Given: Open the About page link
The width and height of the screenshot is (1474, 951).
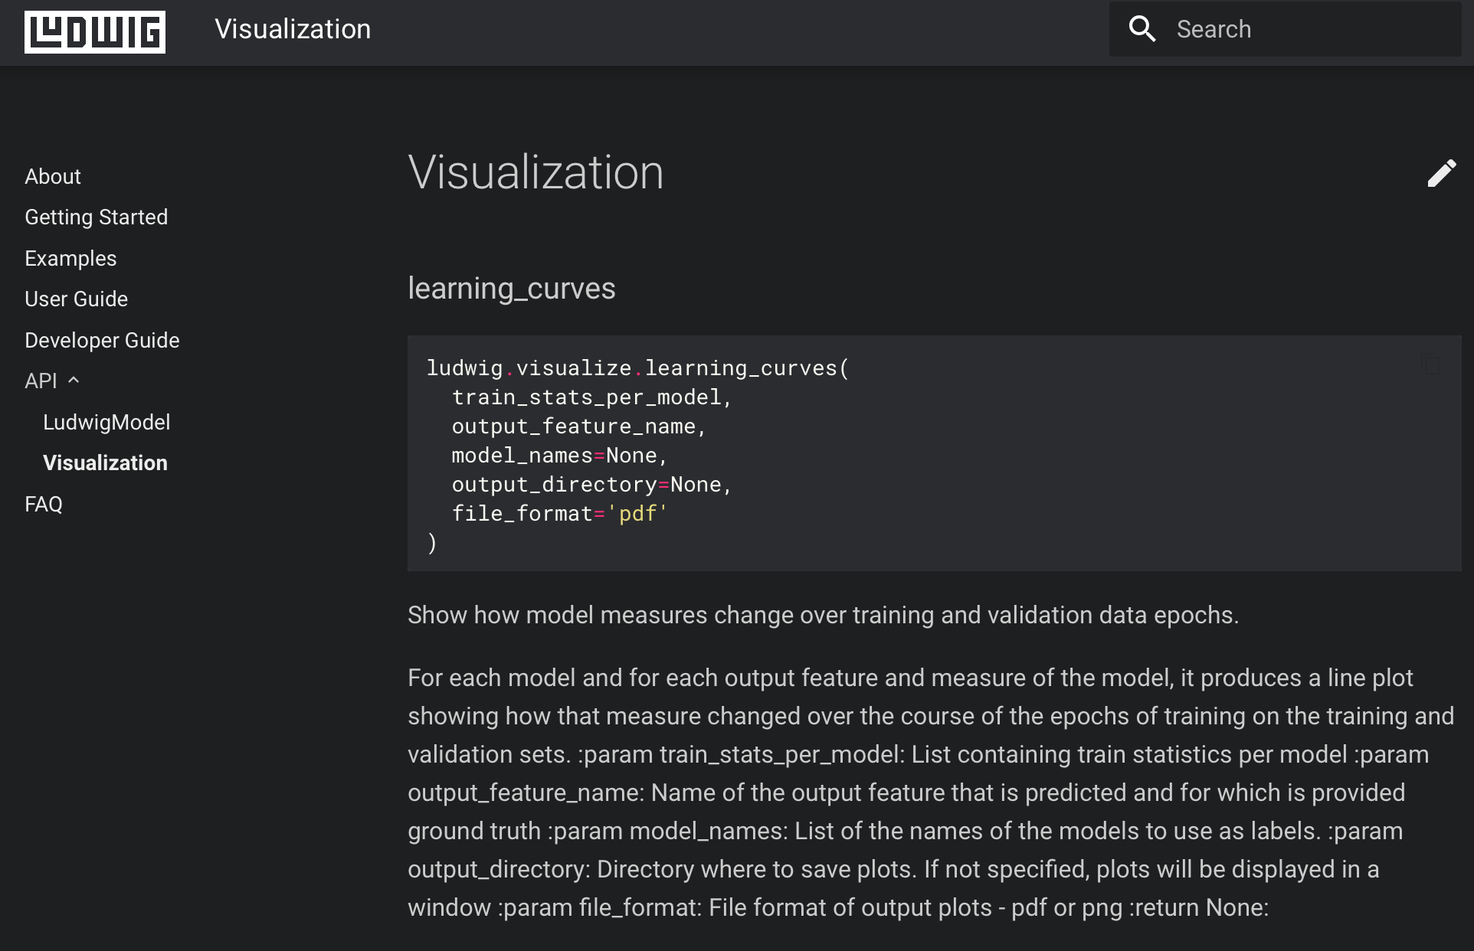Looking at the screenshot, I should tap(53, 176).
